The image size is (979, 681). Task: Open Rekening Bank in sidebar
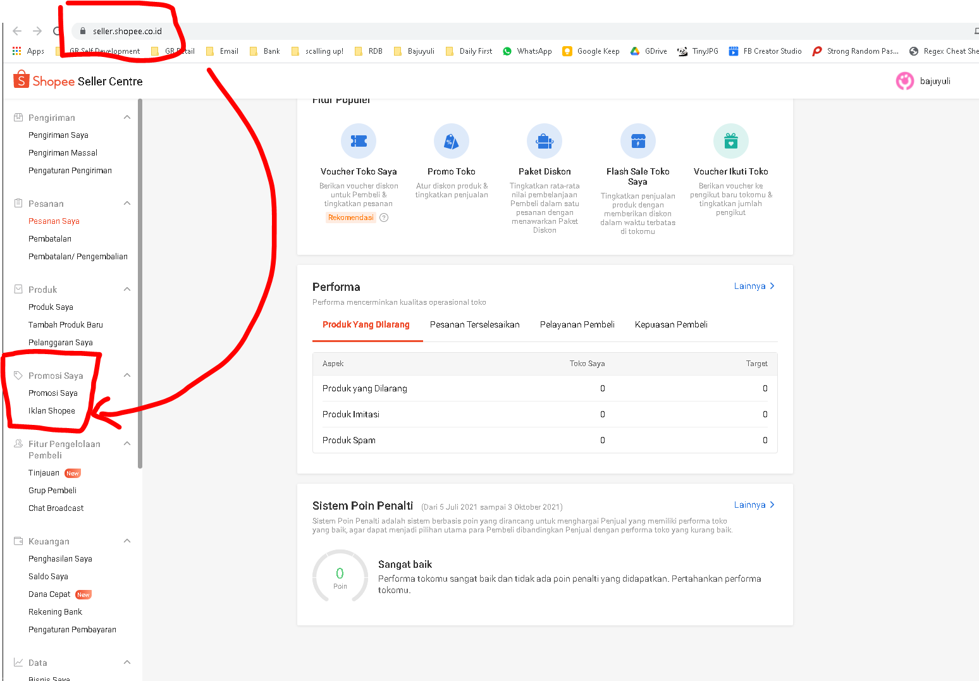click(55, 612)
